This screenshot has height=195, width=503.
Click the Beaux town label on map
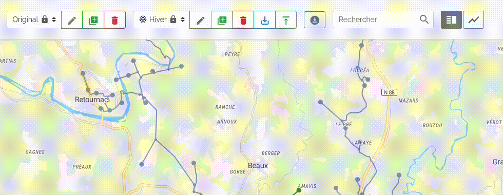click(x=258, y=166)
